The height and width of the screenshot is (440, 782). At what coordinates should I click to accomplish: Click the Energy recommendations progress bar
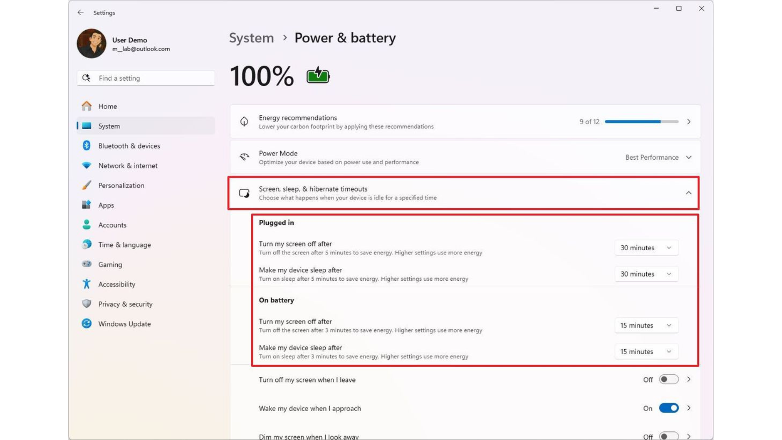[641, 121]
